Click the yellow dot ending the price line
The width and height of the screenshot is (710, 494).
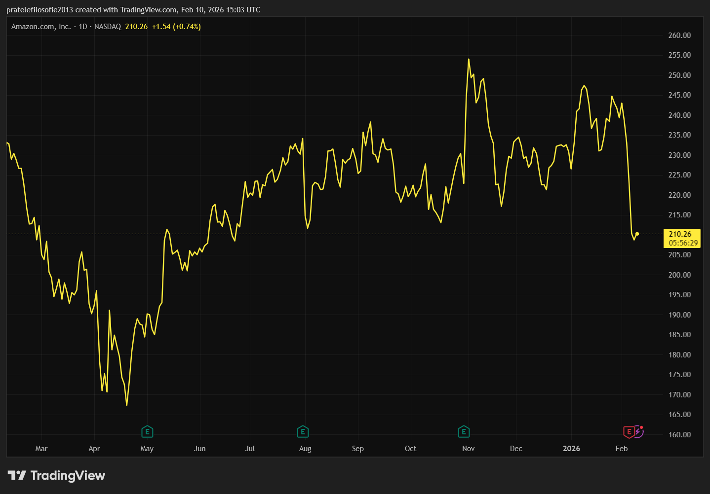637,234
